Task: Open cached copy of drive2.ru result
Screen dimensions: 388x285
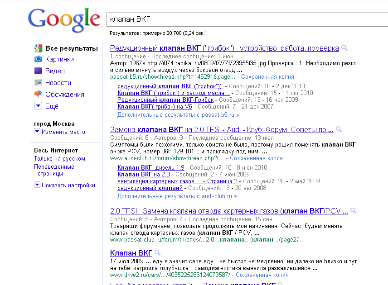Action: [262, 275]
